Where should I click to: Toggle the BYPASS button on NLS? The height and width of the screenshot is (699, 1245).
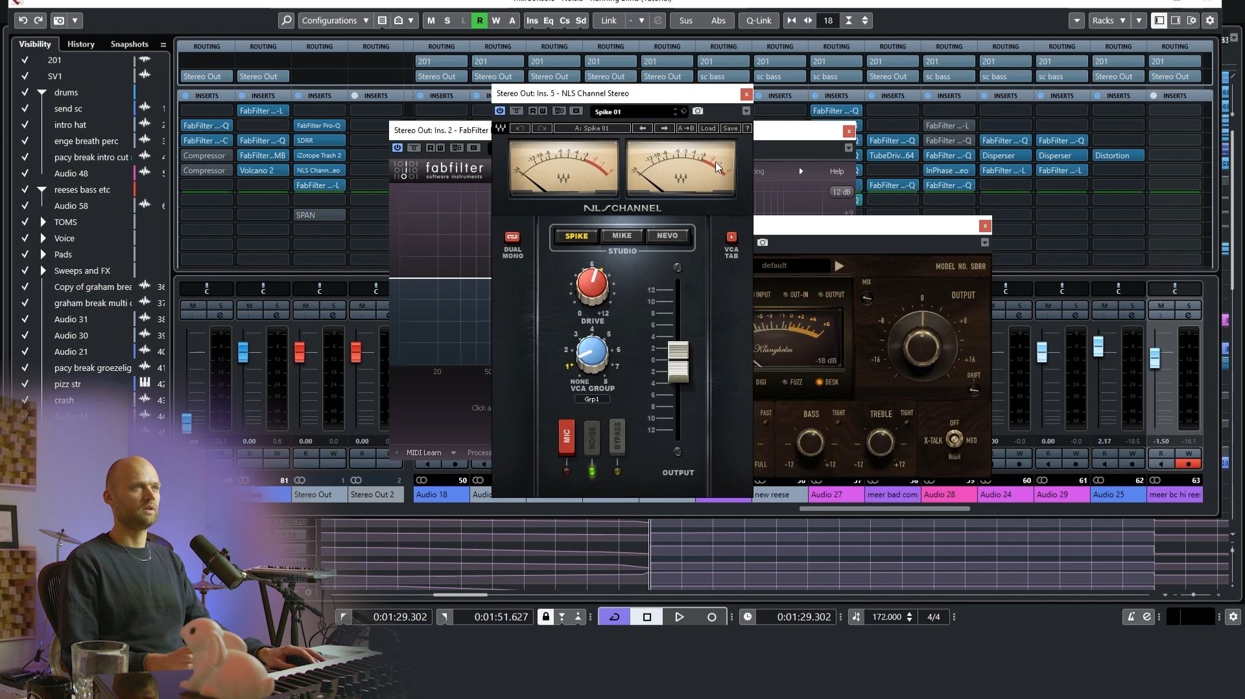pyautogui.click(x=617, y=436)
